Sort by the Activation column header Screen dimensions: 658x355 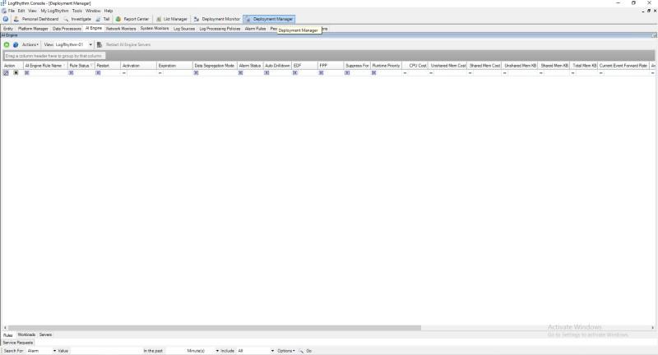point(138,66)
